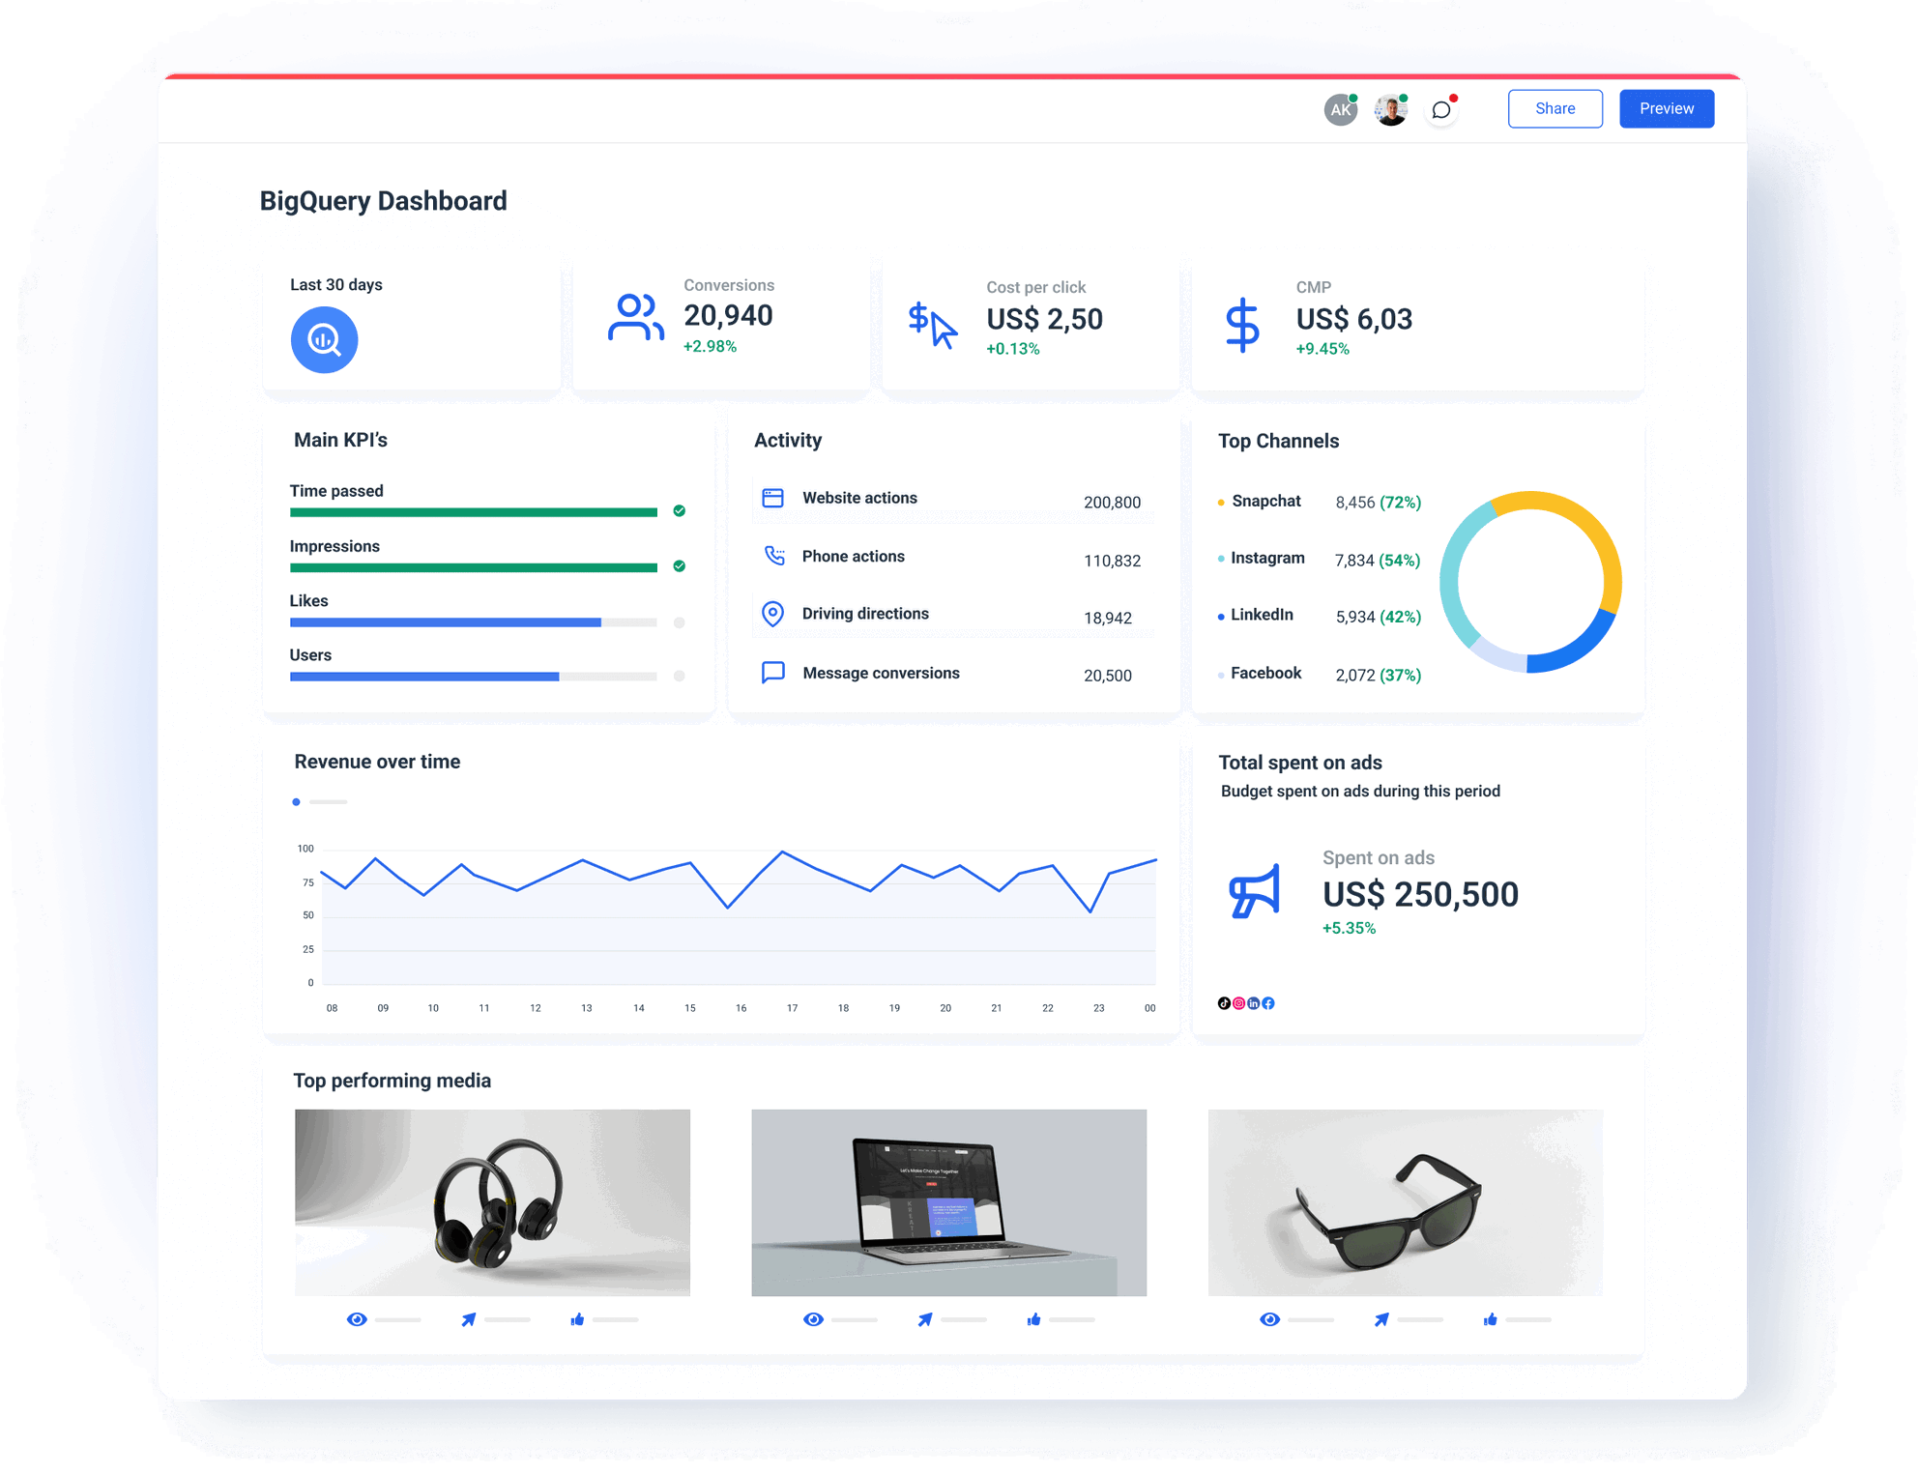Select the Last 30 days label
Screen dimensions: 1918x1473
336,285
